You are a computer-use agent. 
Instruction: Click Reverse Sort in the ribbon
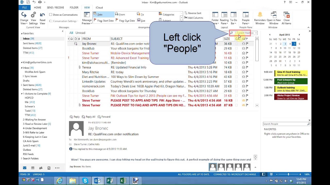click(x=193, y=13)
